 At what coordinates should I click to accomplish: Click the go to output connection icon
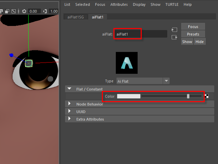coord(174,37)
